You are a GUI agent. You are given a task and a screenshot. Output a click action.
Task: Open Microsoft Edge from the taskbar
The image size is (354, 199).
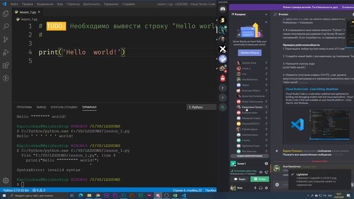click(81, 196)
